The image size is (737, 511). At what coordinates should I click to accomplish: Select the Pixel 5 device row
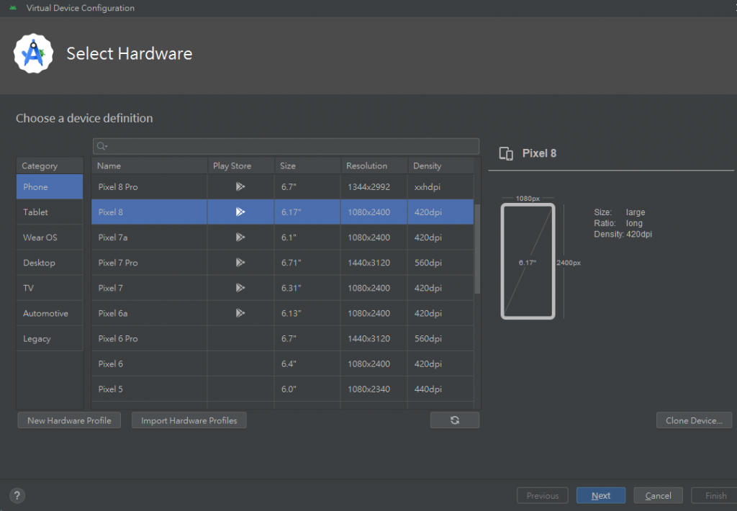(x=282, y=389)
